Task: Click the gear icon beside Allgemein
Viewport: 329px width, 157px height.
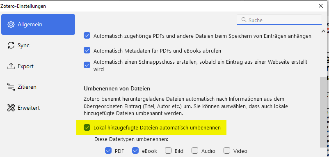Action: pyautogui.click(x=11, y=24)
